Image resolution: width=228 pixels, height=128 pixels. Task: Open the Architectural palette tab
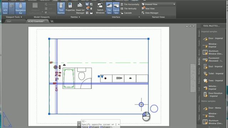point(199,61)
